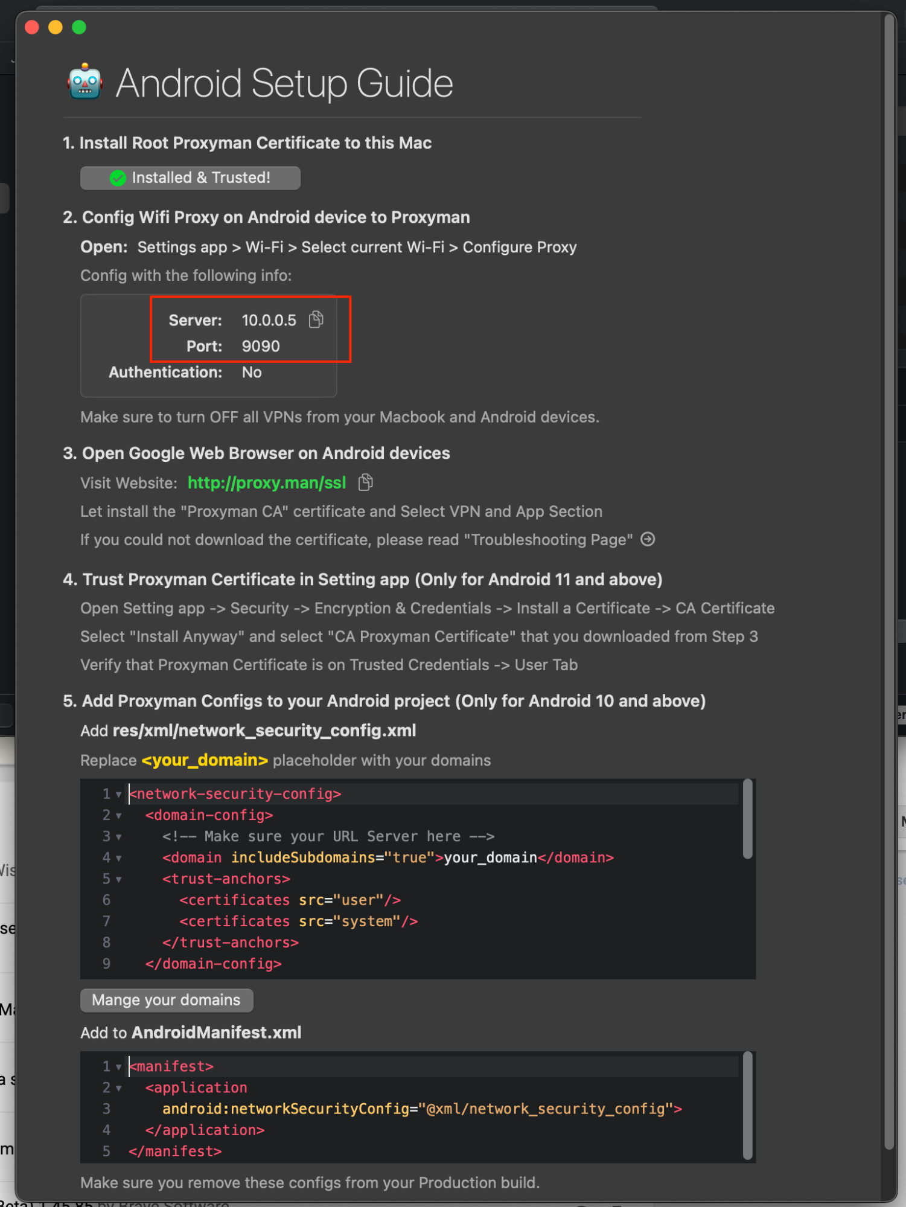
Task: Zoom the window with green button
Action: pyautogui.click(x=79, y=27)
